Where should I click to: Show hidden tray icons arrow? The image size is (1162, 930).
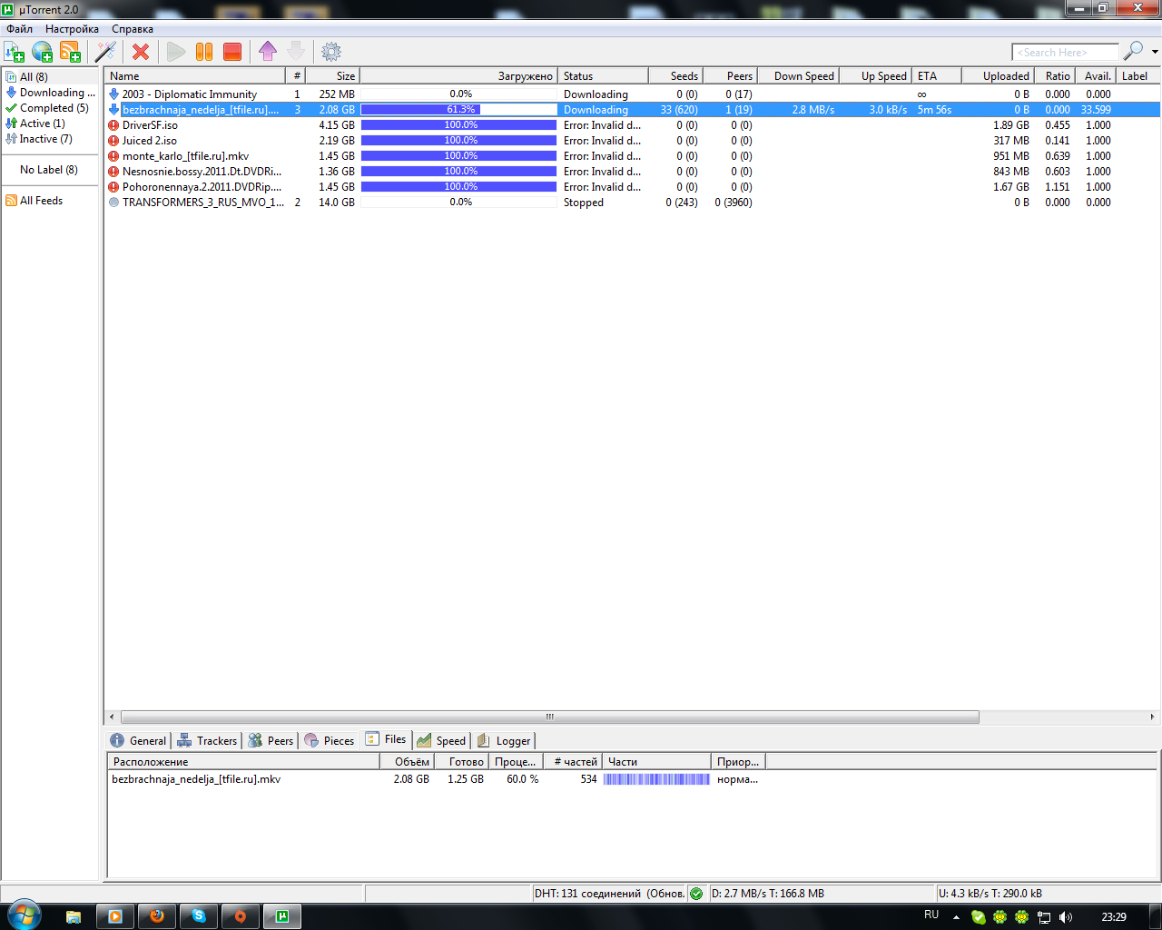tap(956, 917)
